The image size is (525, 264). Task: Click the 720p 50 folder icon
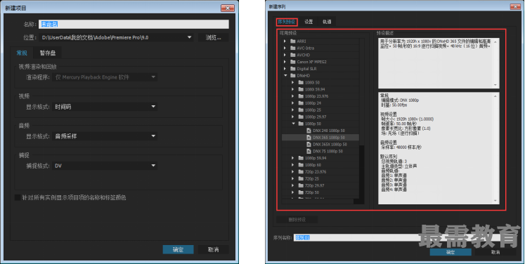pyautogui.click(x=301, y=192)
